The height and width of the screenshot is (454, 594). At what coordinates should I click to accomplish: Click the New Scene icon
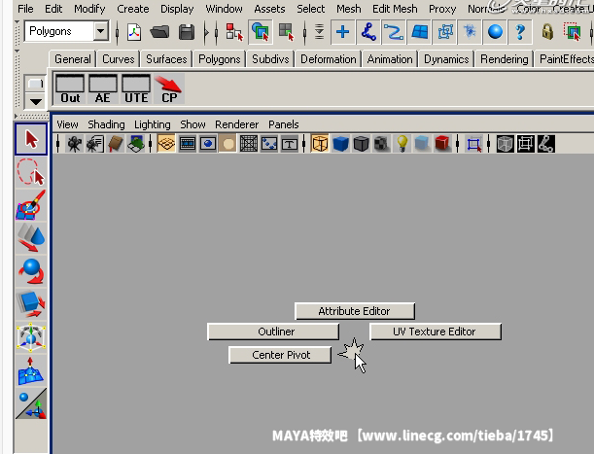click(134, 32)
